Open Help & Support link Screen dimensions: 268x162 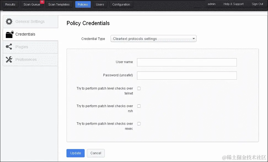click(234, 4)
